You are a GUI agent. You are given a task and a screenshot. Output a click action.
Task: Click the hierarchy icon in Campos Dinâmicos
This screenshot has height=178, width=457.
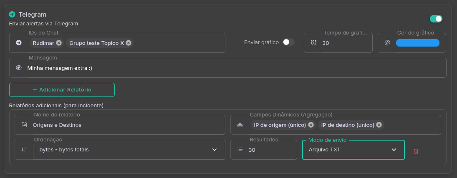click(x=240, y=125)
